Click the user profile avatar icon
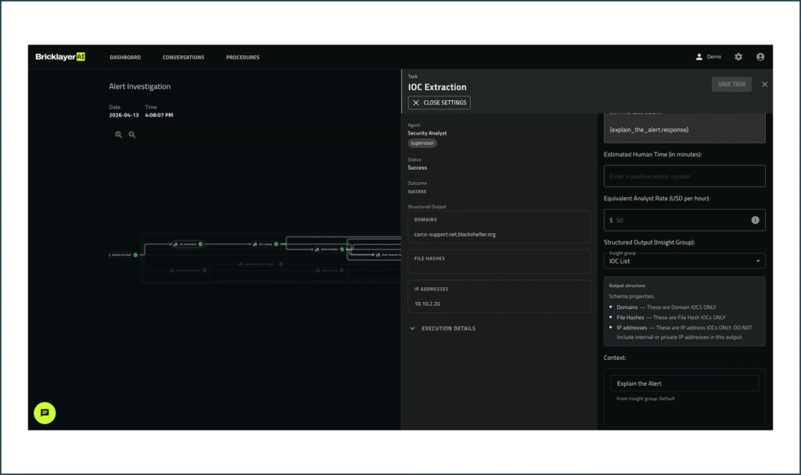Screen dimensions: 801x475 point(760,56)
